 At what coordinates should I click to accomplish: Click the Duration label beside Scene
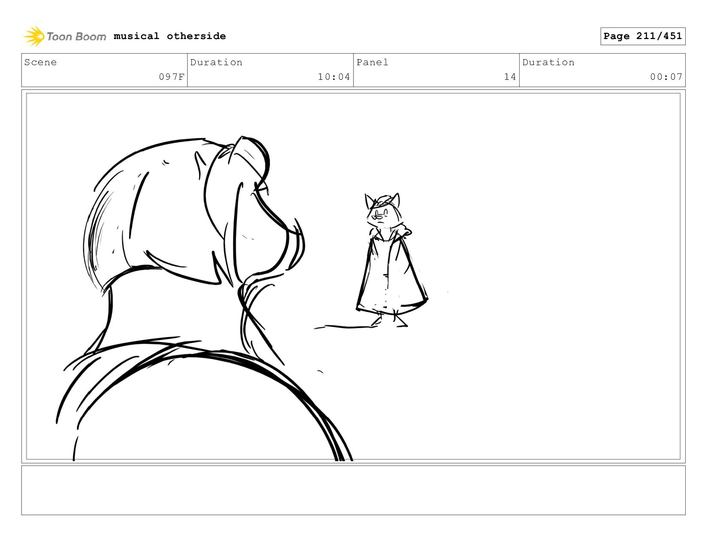(216, 62)
